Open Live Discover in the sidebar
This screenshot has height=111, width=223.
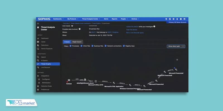coord(45,67)
